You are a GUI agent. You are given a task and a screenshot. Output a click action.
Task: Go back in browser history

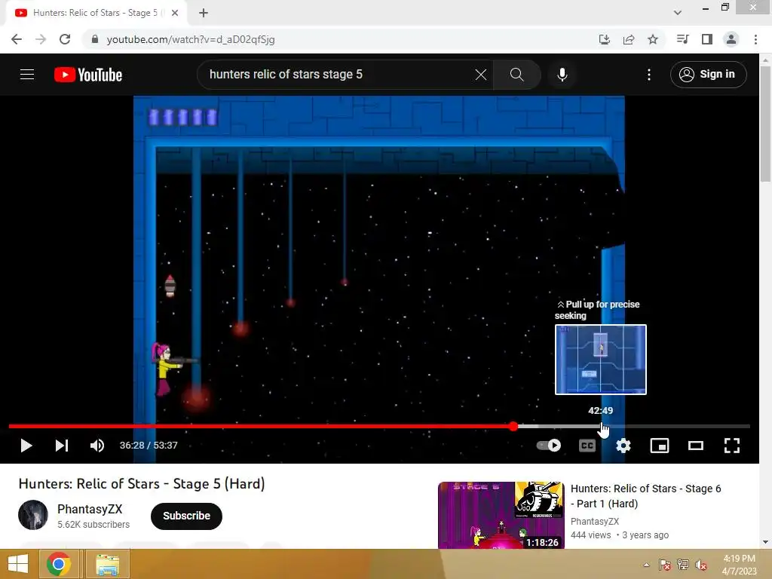click(17, 39)
